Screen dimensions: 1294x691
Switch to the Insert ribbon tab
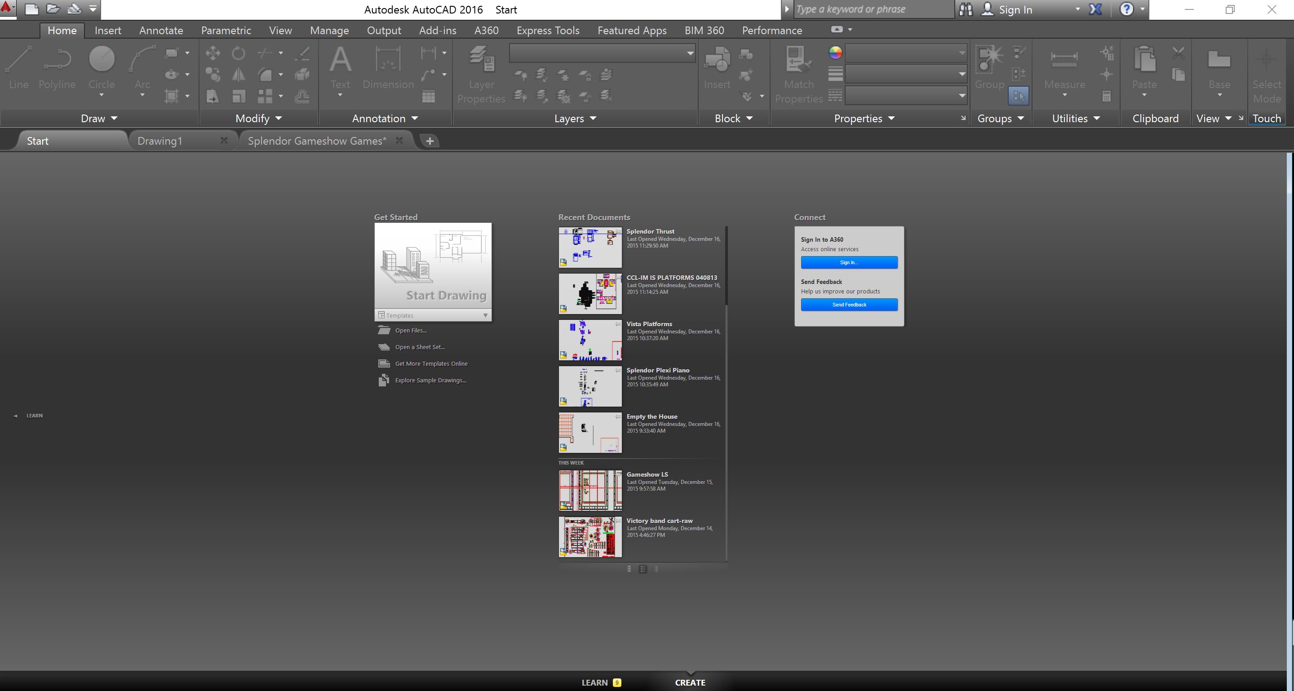[x=107, y=30]
